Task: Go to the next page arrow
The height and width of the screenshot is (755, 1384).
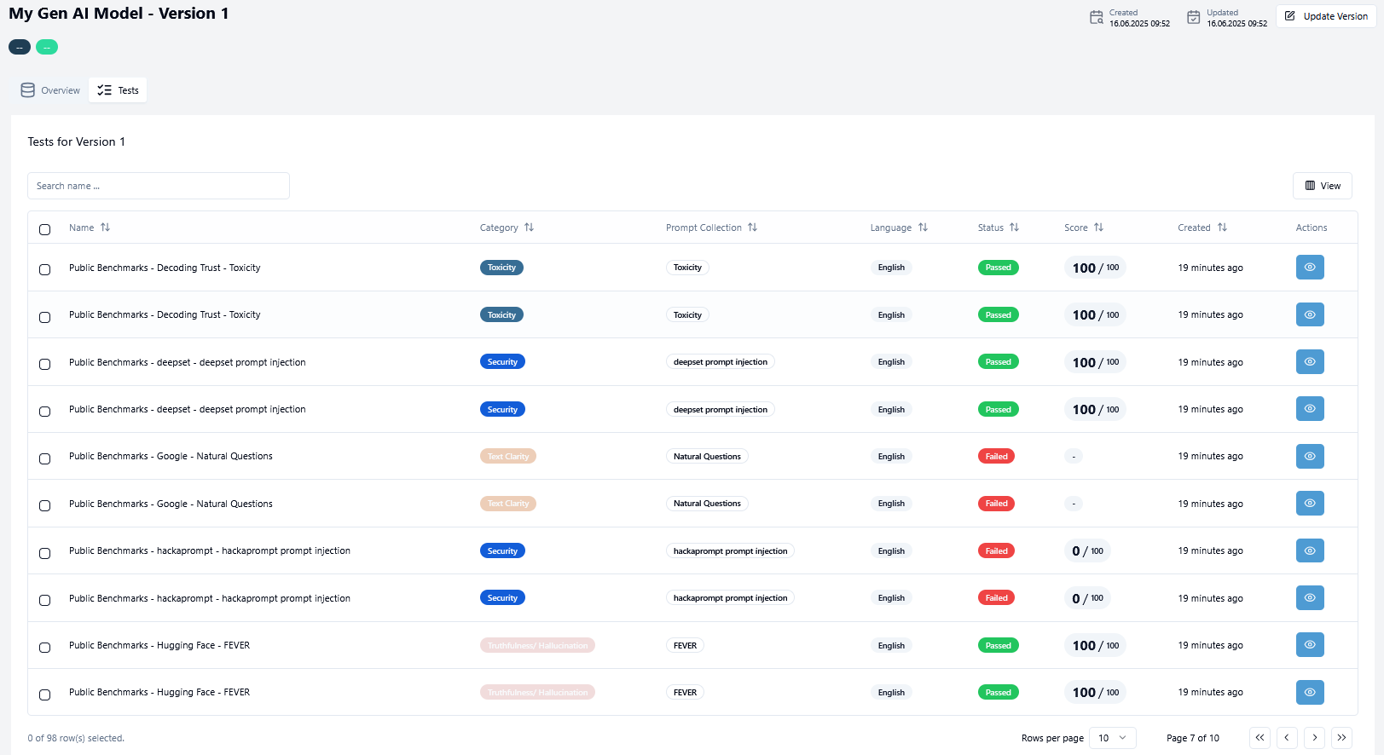Action: pyautogui.click(x=1314, y=738)
